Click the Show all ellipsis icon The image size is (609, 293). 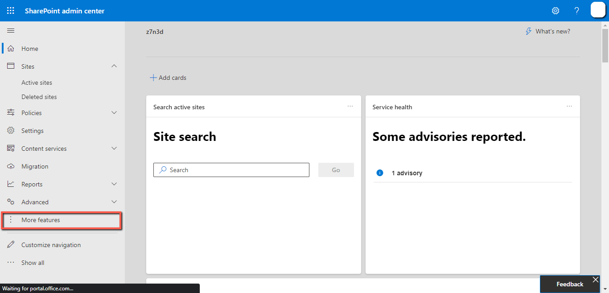11,263
